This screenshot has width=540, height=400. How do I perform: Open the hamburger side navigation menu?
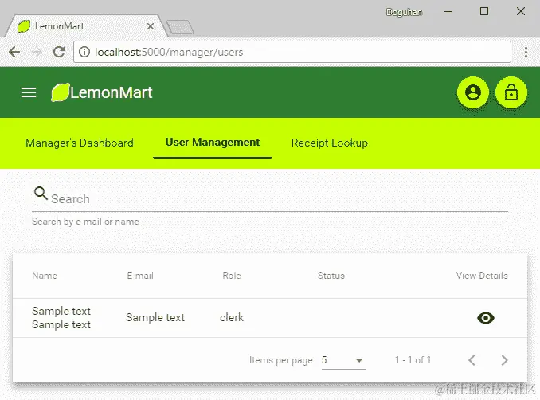(29, 92)
